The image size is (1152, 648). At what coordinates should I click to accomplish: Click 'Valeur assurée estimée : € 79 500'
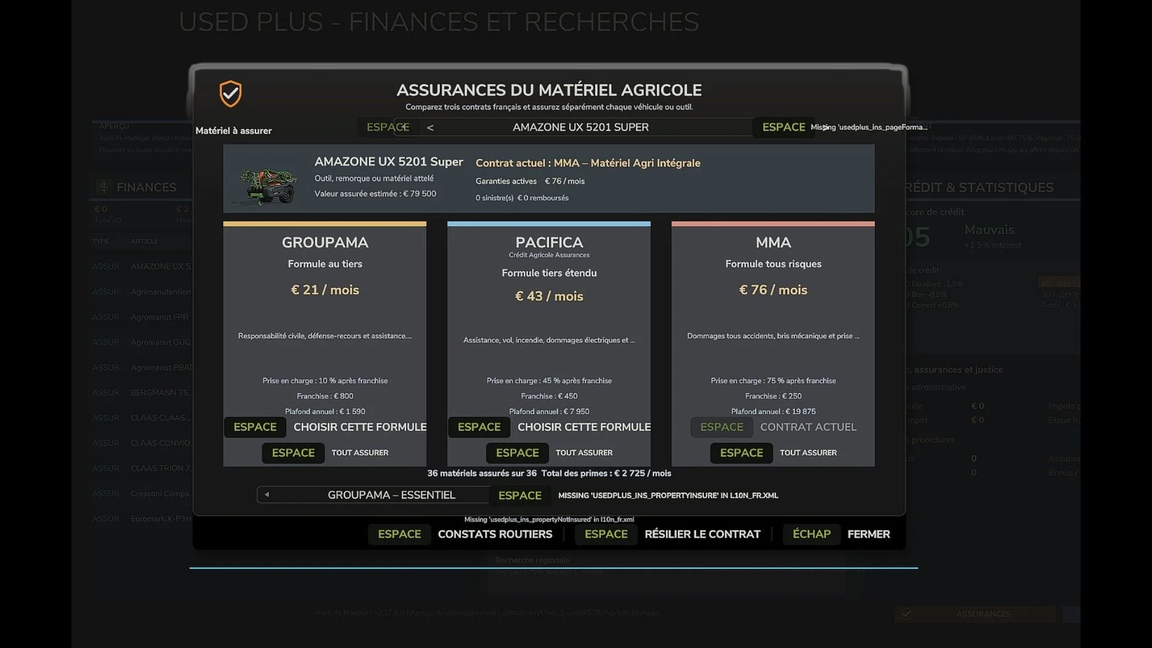[x=376, y=194]
